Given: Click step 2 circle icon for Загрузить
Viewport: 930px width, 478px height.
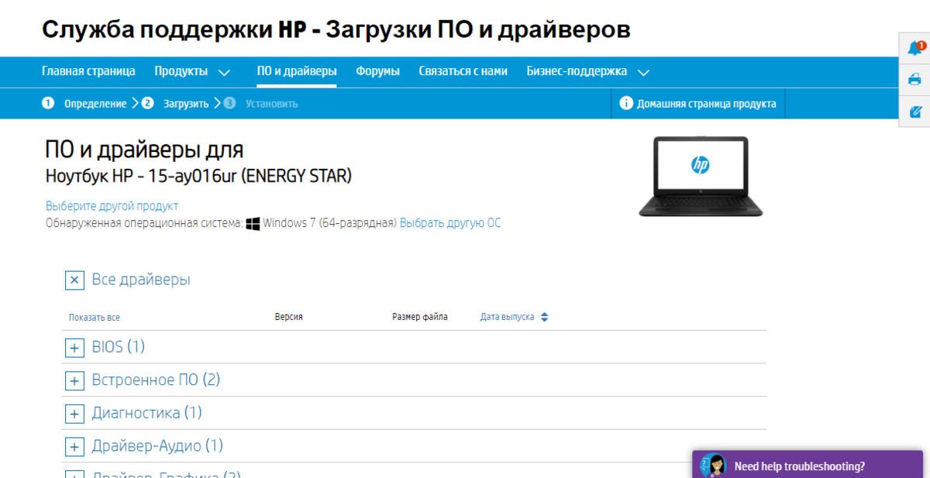Looking at the screenshot, I should (147, 103).
